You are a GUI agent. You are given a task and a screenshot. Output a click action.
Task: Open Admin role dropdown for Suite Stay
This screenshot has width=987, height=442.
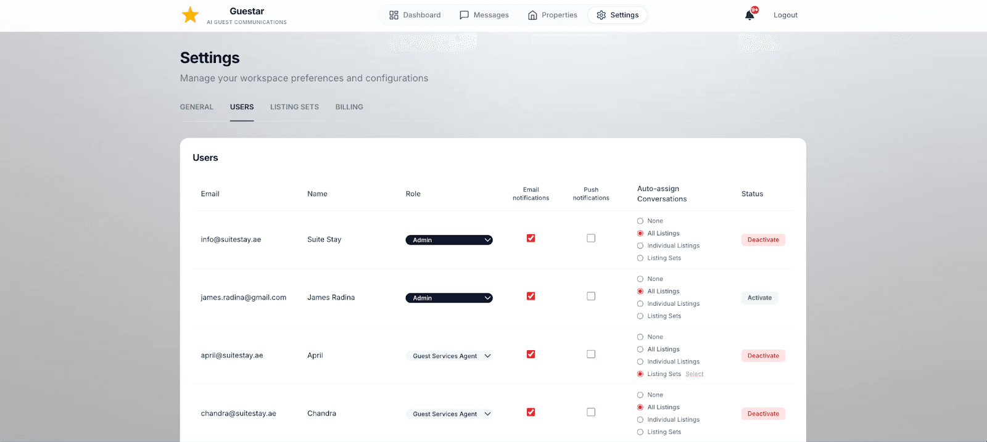coord(448,240)
